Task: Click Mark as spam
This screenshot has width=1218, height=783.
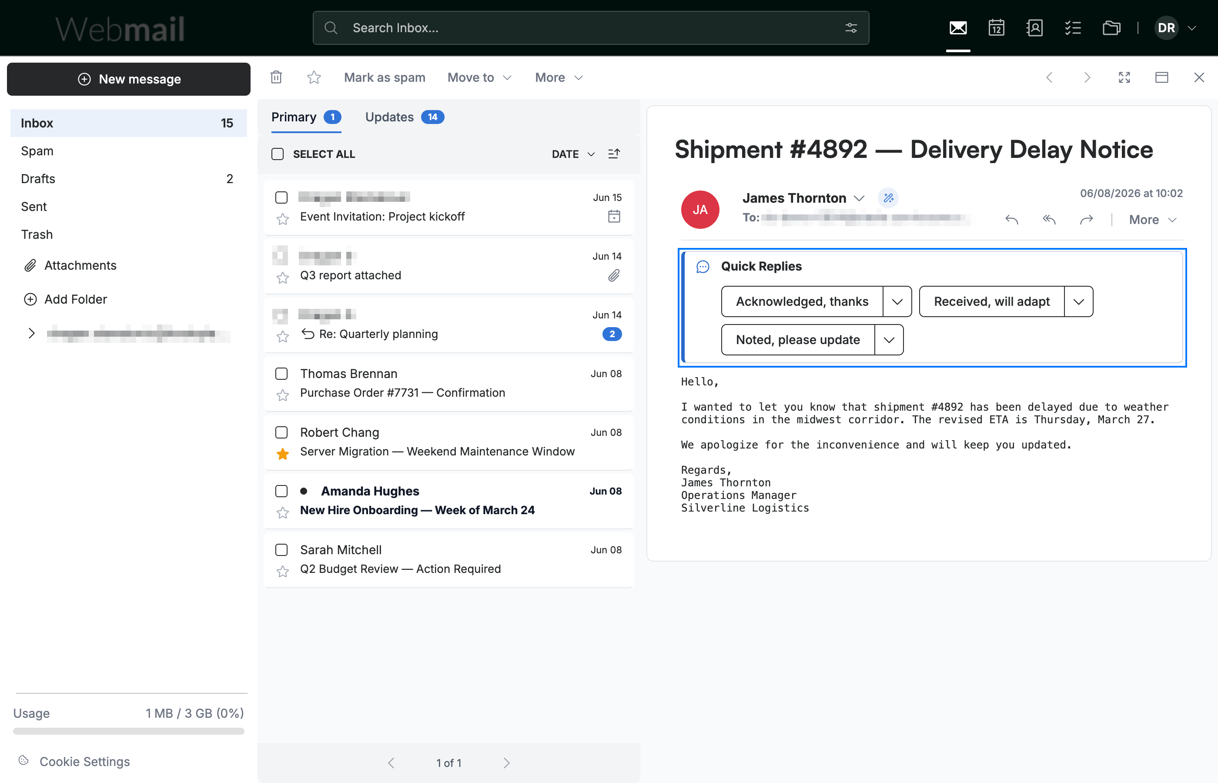Action: point(385,77)
